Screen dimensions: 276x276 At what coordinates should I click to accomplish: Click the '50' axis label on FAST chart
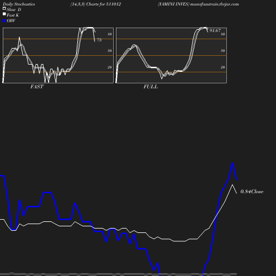pyautogui.click(x=110, y=51)
